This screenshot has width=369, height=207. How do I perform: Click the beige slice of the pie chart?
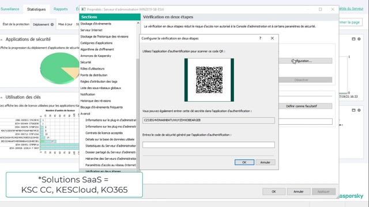pos(74,72)
